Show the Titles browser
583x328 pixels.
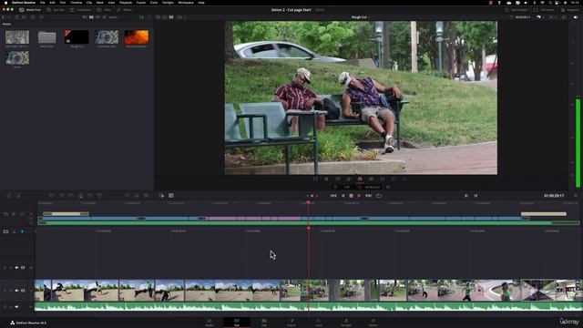pos(104,10)
